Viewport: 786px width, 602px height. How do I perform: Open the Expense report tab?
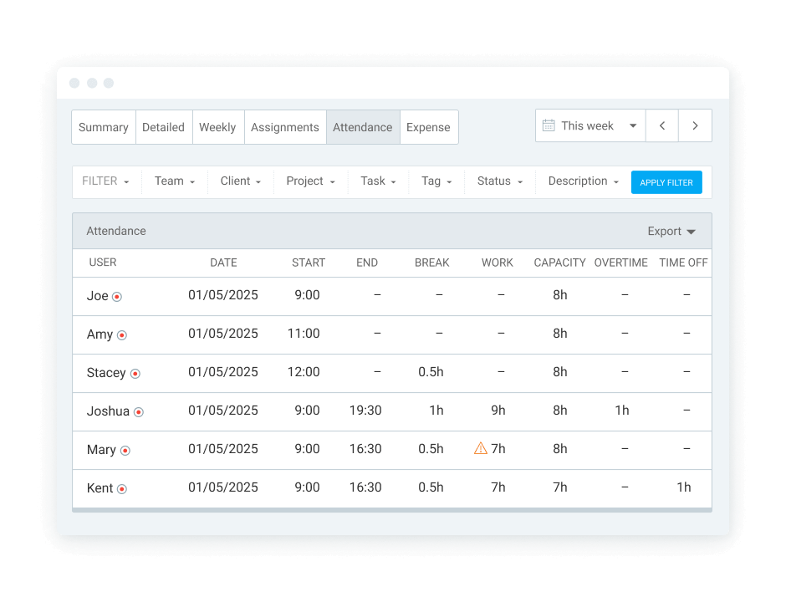tap(428, 127)
